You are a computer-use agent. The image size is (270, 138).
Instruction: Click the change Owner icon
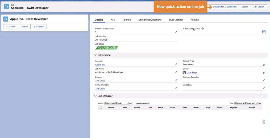coord(264,72)
